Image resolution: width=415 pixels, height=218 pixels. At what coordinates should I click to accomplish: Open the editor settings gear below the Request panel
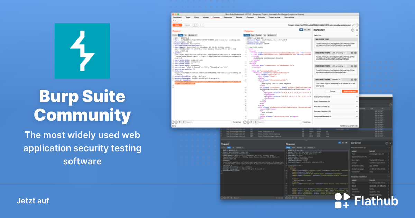176,122
